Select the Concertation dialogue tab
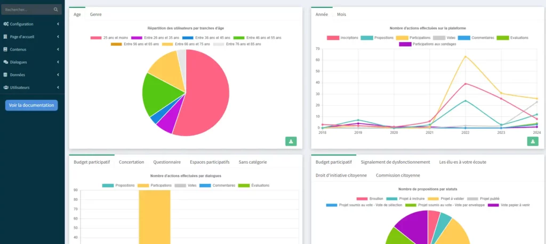Viewport: 546px width, 244px height. 131,162
